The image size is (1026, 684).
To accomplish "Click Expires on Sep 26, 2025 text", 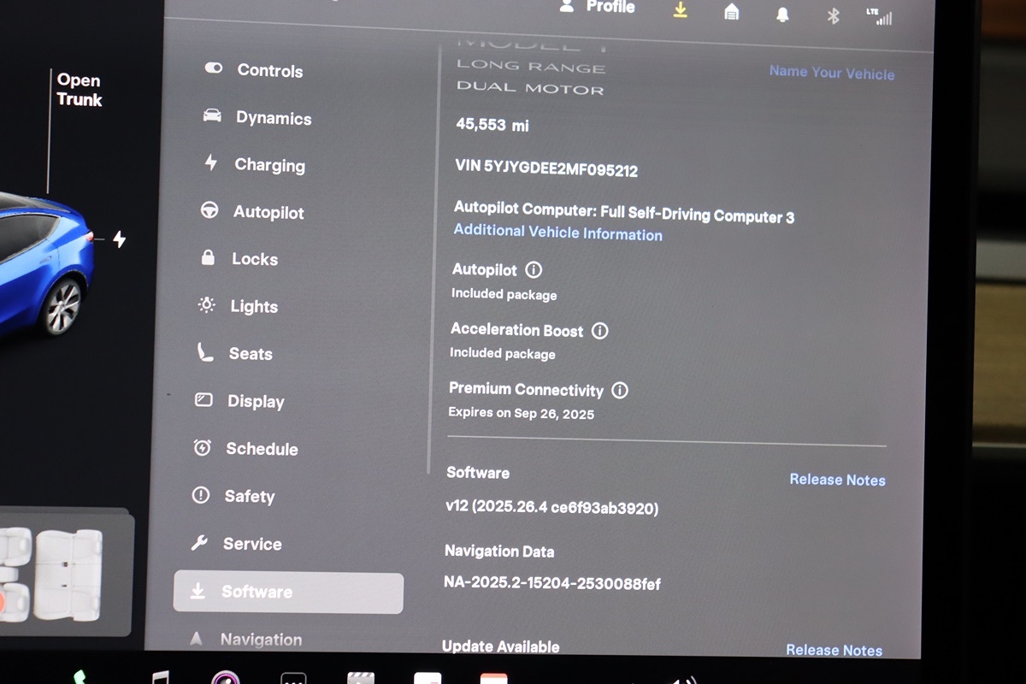I will coord(522,413).
